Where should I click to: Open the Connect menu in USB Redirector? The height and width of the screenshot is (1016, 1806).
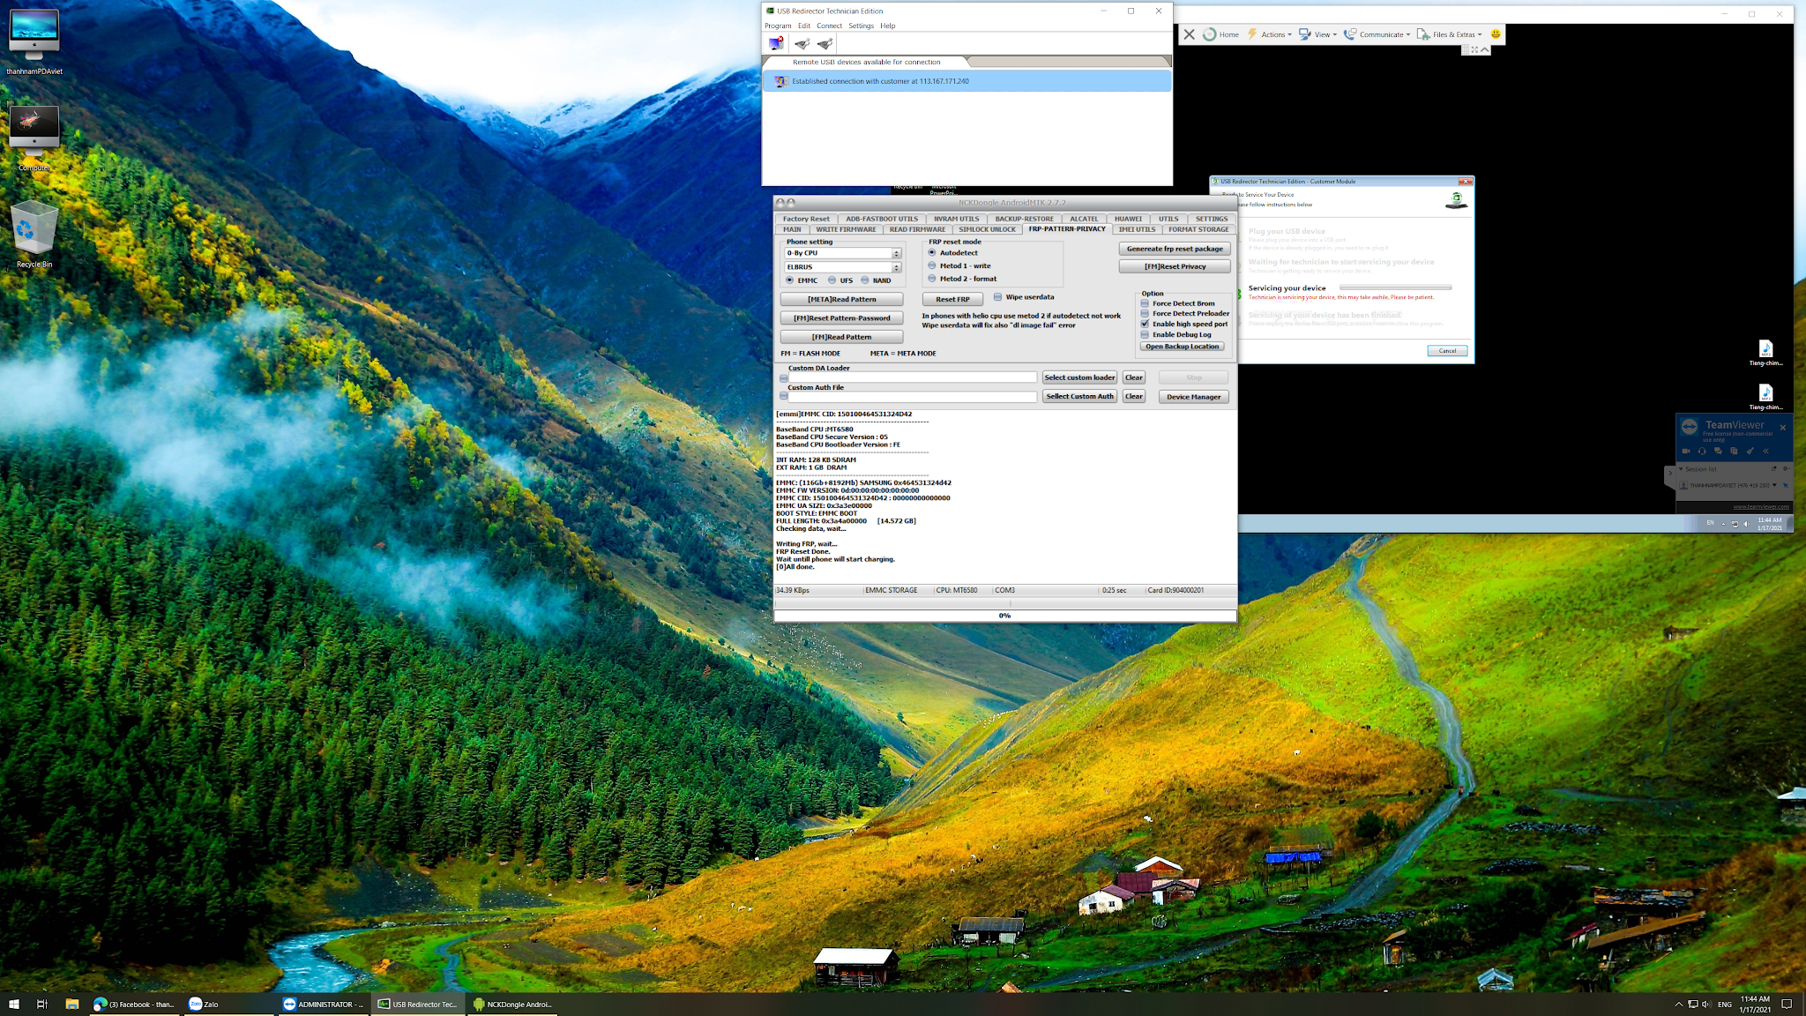829,26
